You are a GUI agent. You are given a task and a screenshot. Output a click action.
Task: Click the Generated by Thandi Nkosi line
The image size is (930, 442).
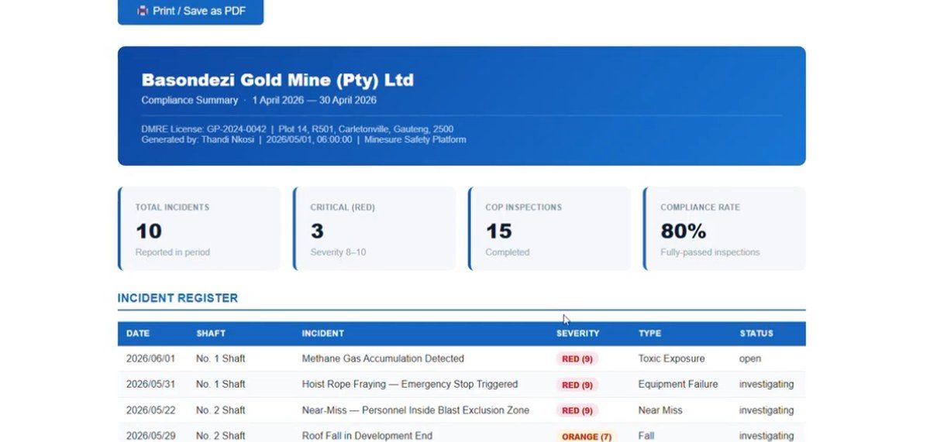click(x=303, y=140)
